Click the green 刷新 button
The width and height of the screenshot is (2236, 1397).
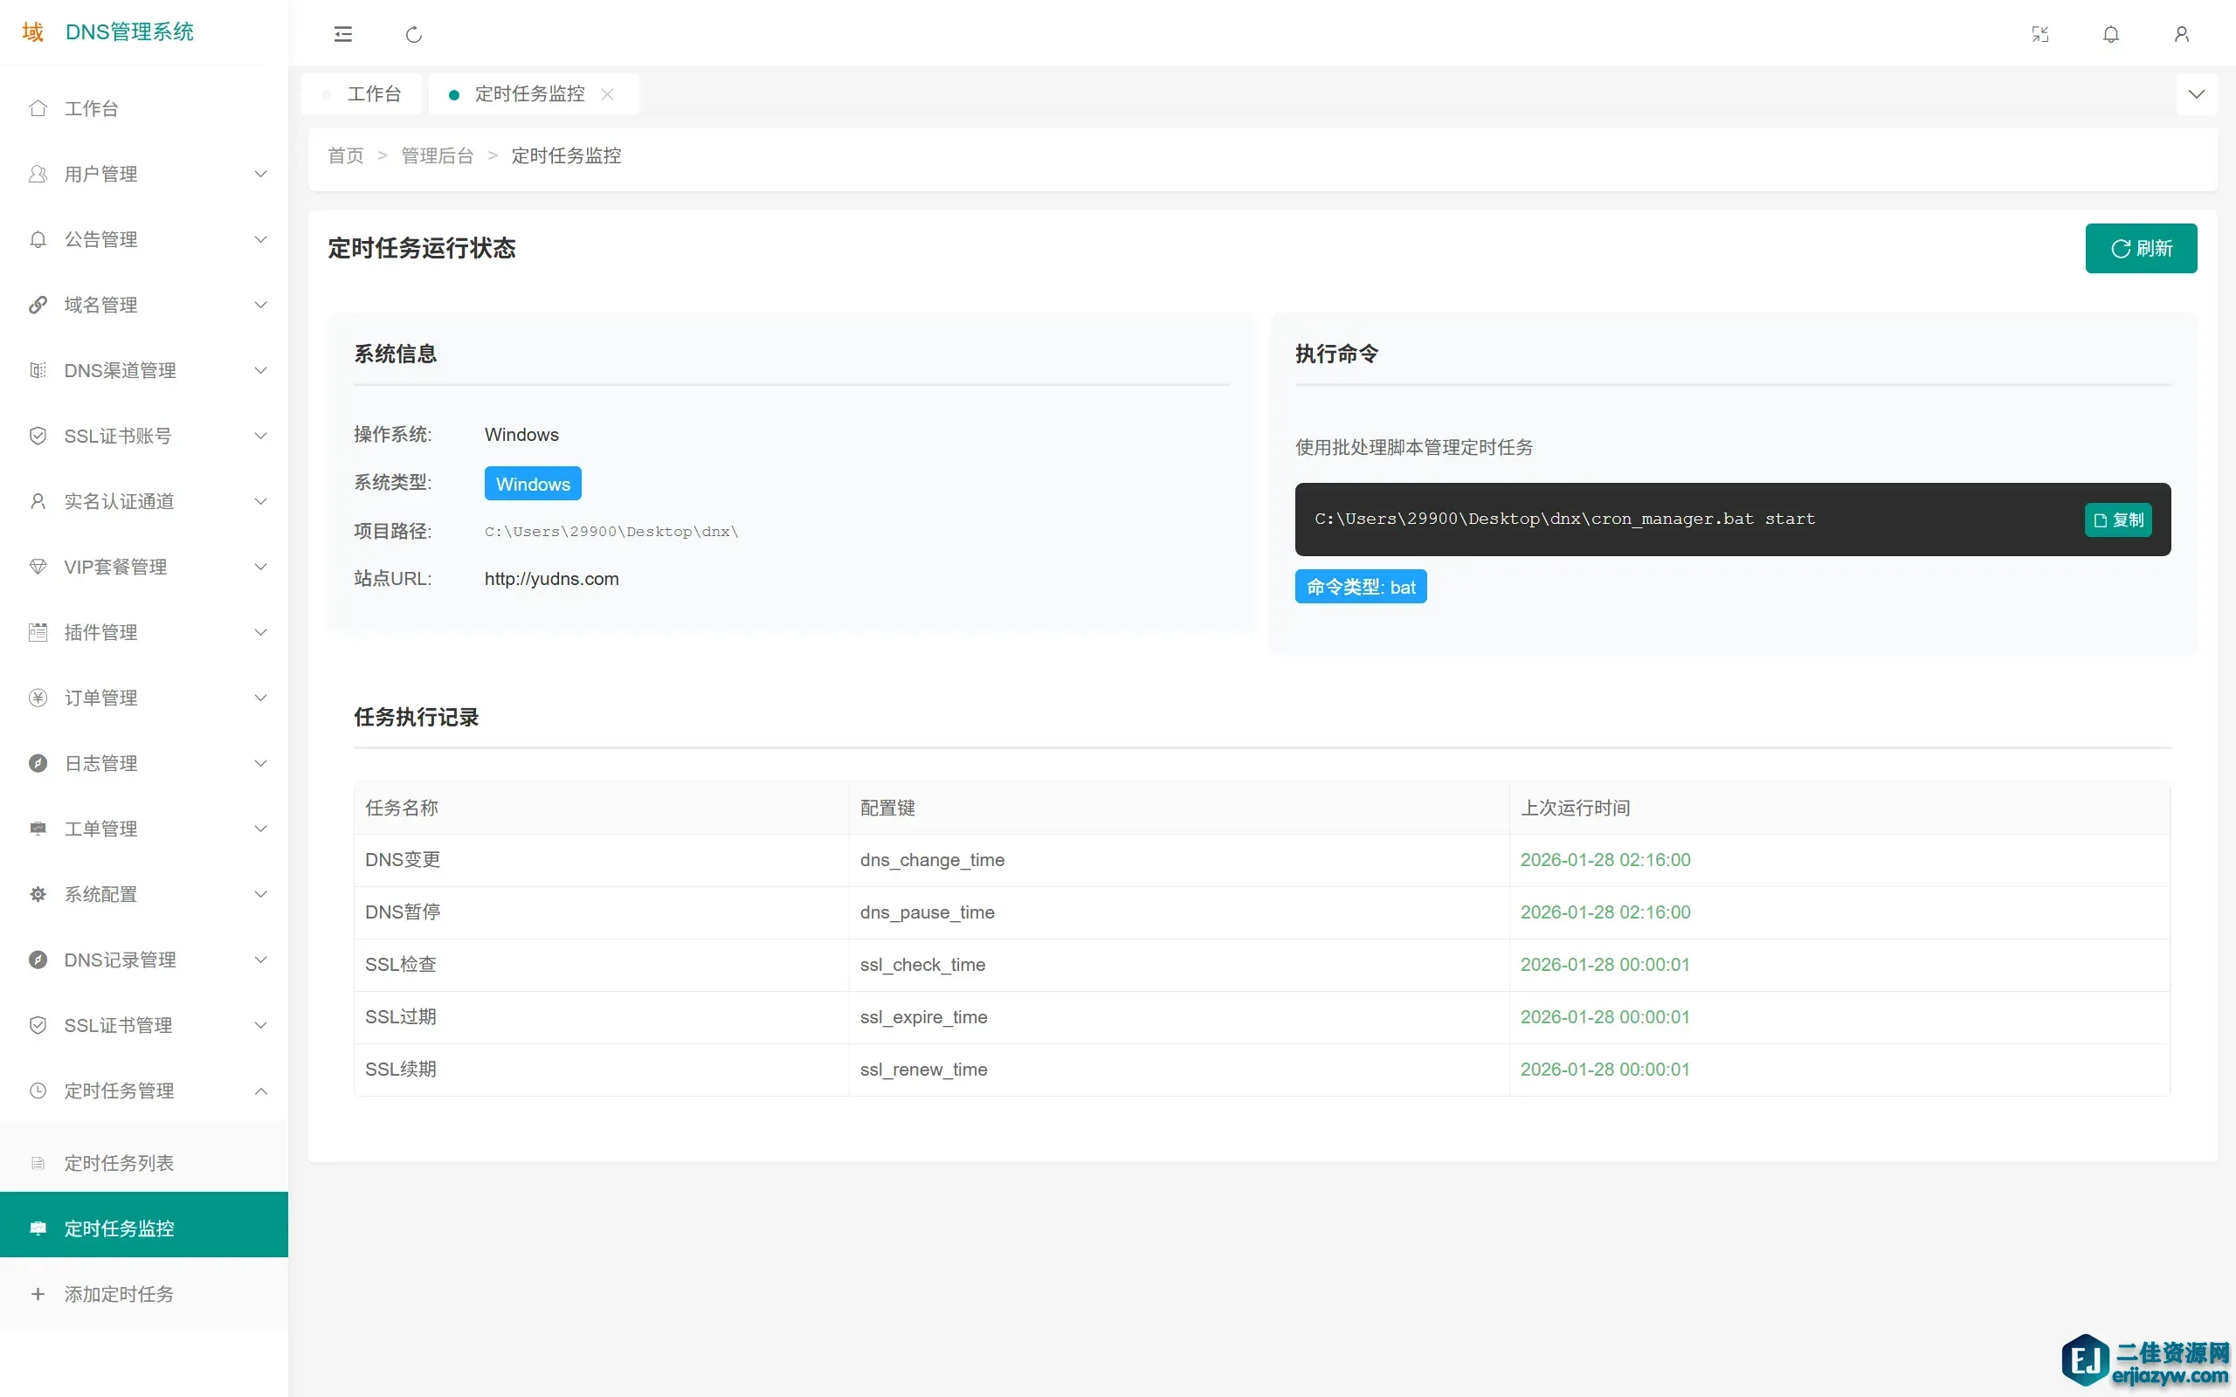point(2141,248)
